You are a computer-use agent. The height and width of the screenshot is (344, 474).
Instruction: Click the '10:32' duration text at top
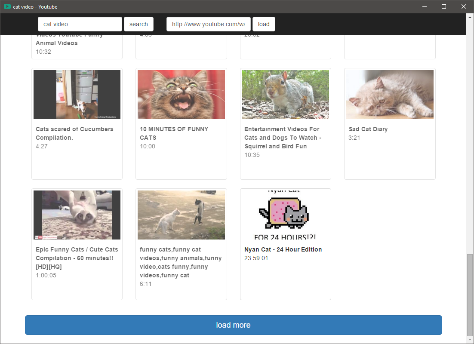43,52
